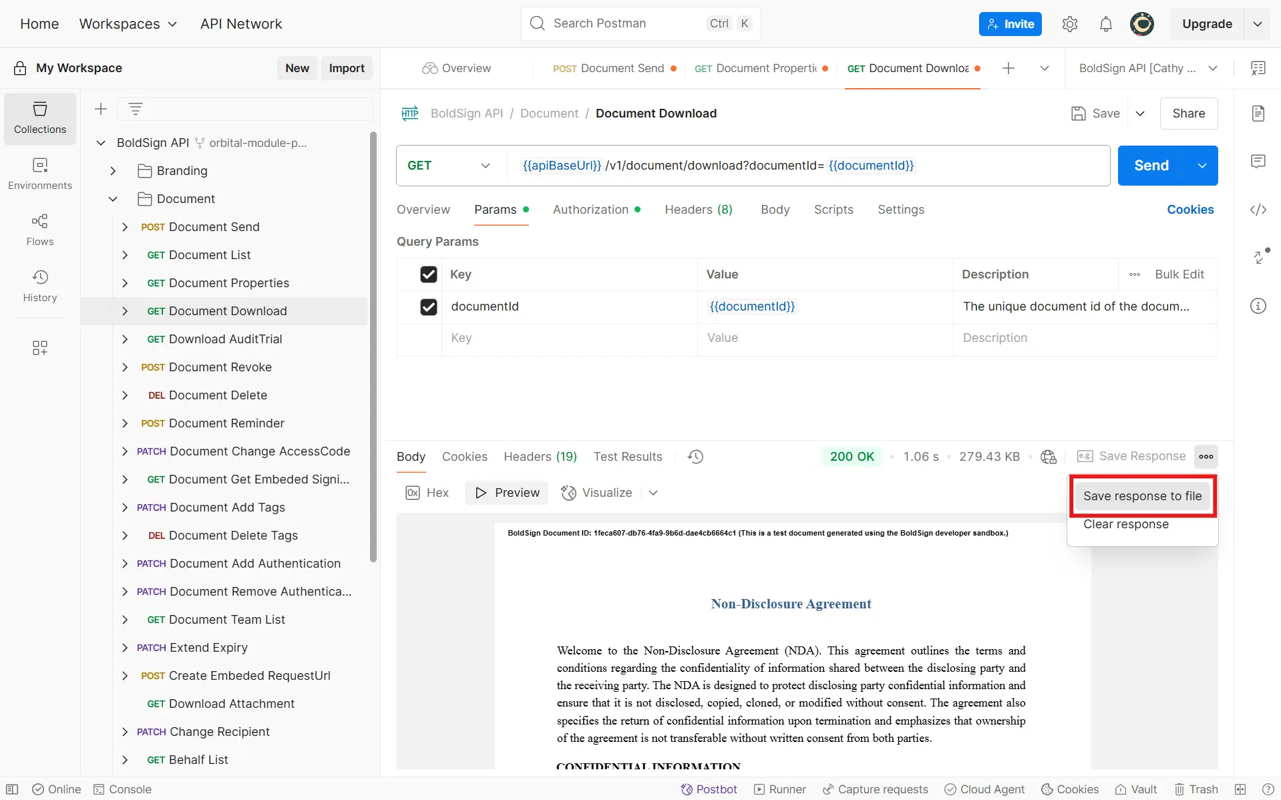Toggle the select-all params checkbox

(x=429, y=274)
